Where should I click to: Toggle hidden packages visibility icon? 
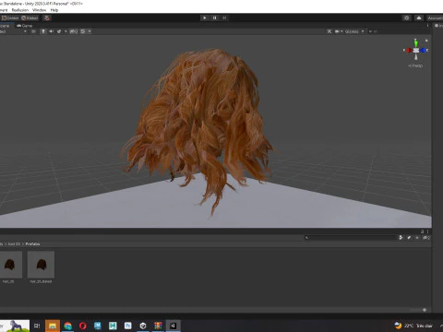pos(425,237)
